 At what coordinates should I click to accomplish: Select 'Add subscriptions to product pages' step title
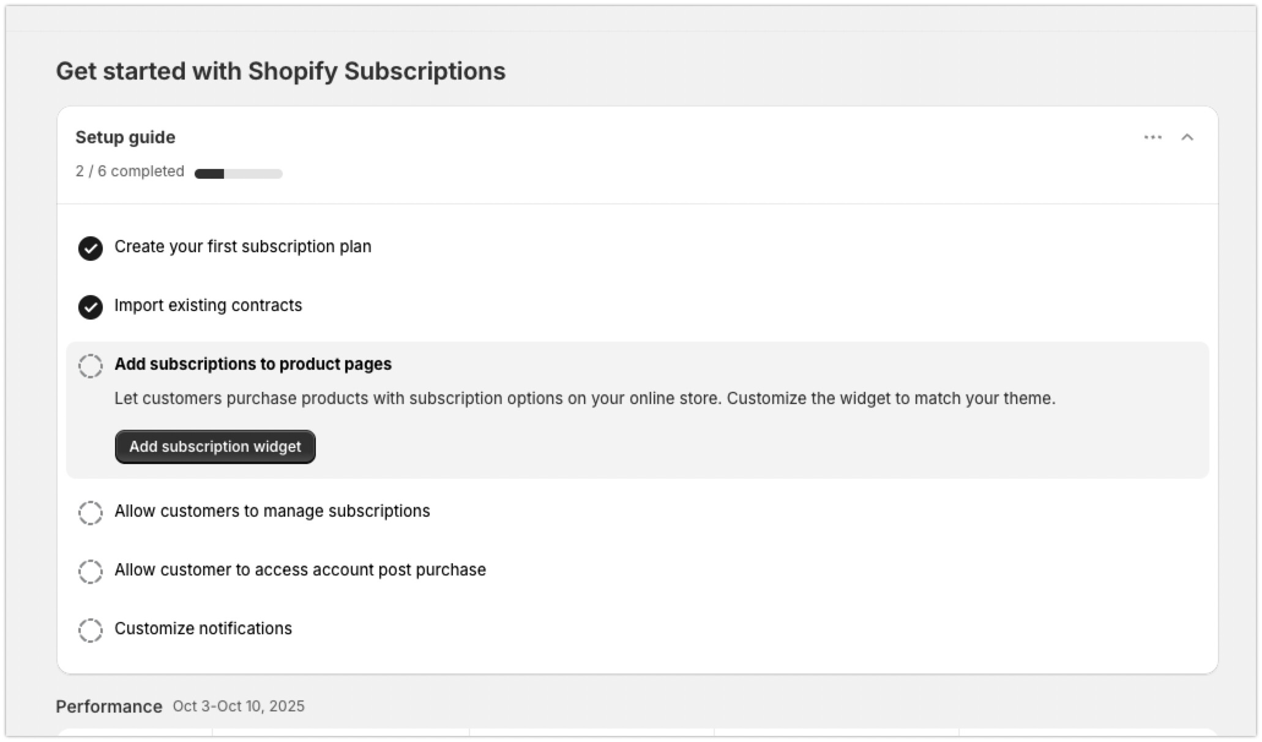pyautogui.click(x=253, y=364)
